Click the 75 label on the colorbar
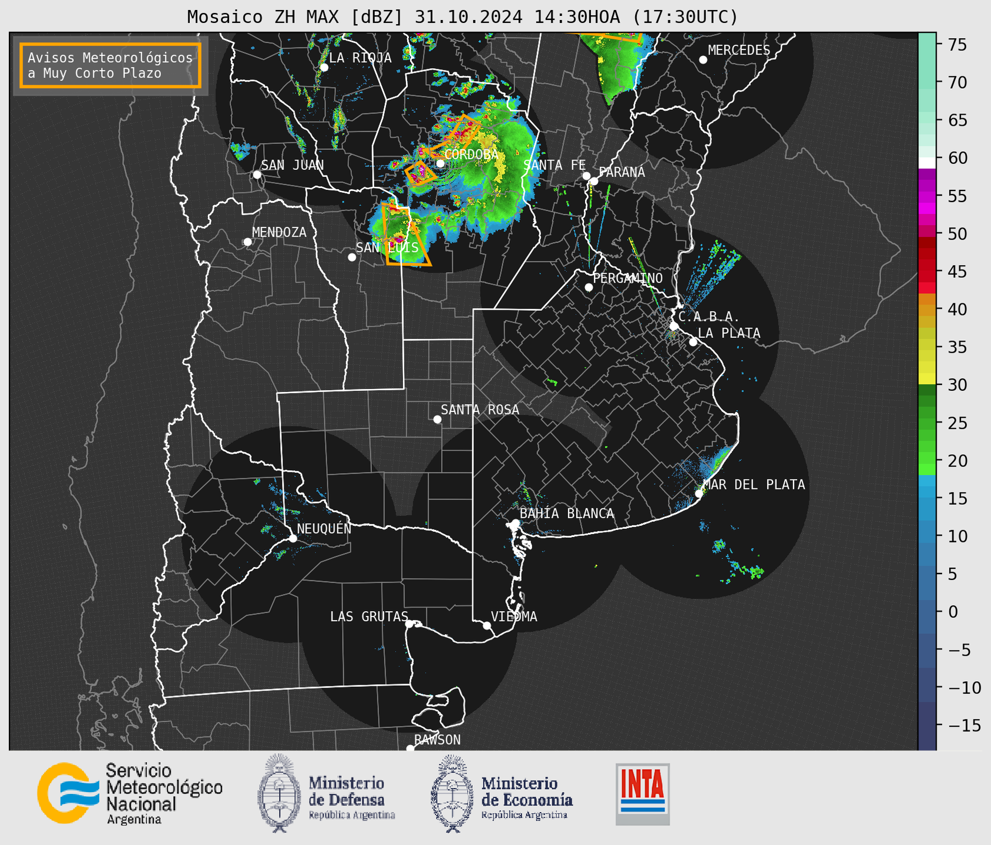Image resolution: width=991 pixels, height=845 pixels. coord(956,45)
